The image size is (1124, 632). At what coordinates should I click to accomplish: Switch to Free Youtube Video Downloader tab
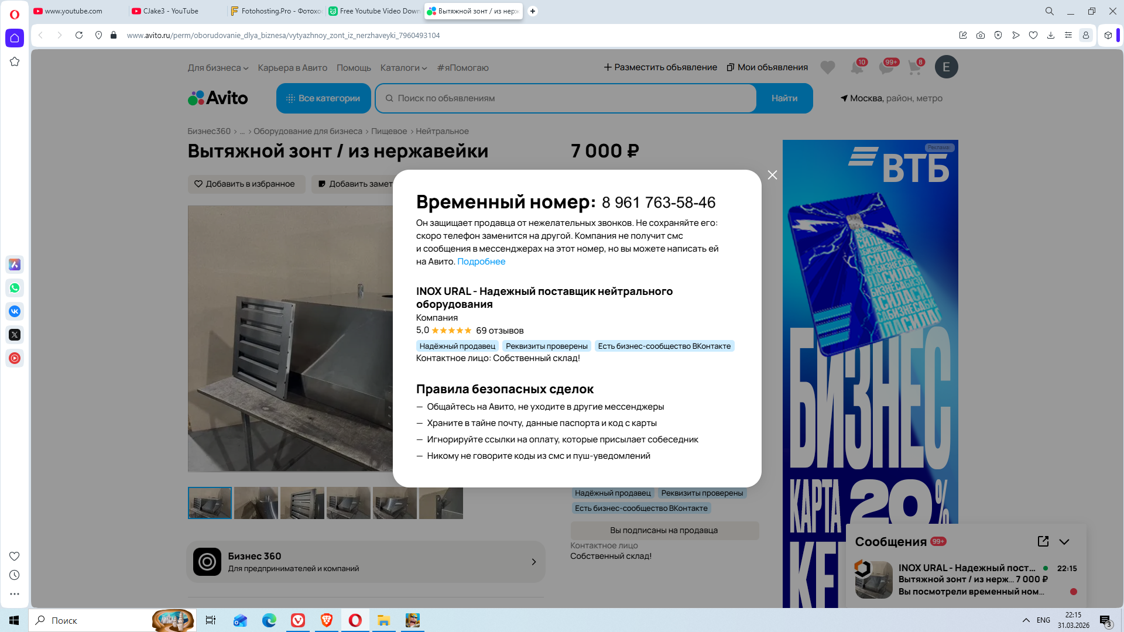click(x=375, y=11)
